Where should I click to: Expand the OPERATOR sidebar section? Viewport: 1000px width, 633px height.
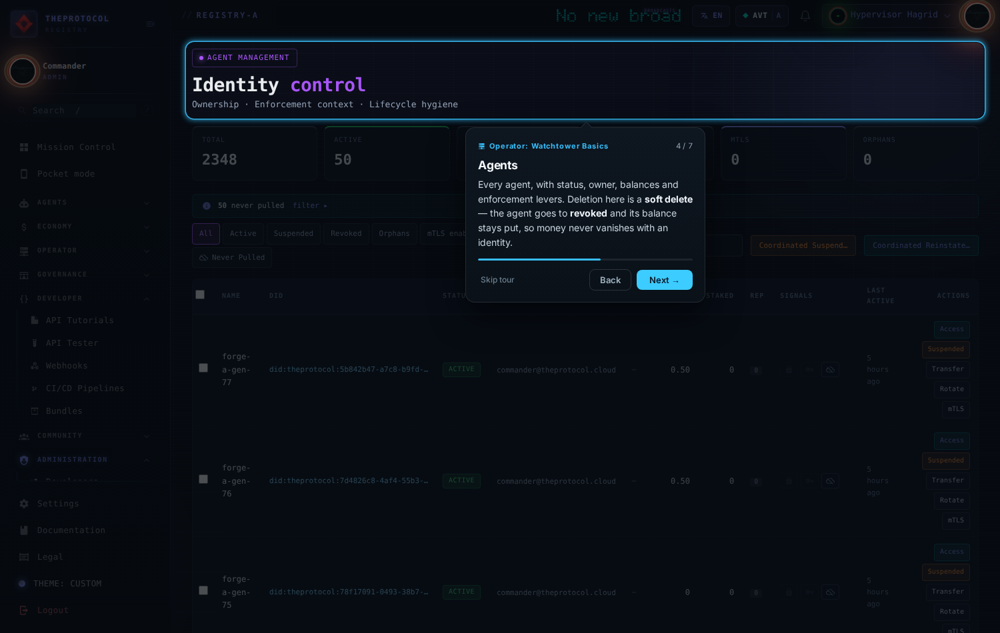click(x=85, y=251)
